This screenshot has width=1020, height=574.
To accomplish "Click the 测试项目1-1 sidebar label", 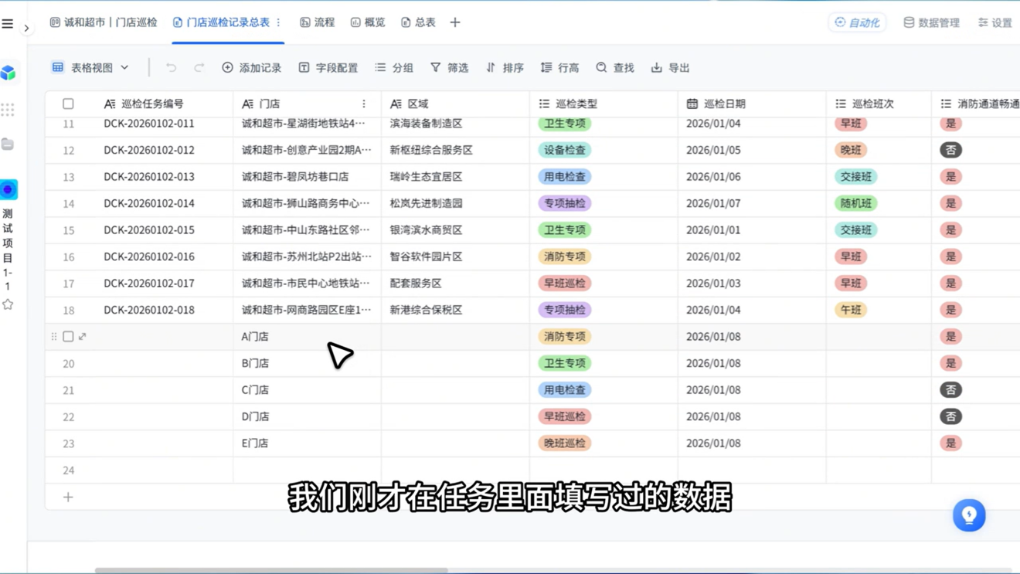I will tap(8, 250).
